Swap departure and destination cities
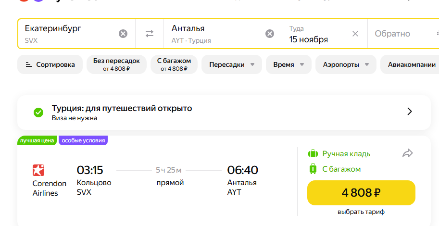439x226 pixels. (150, 34)
